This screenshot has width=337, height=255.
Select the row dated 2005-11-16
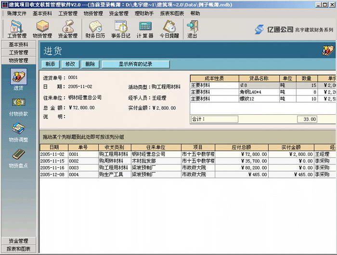point(187,168)
